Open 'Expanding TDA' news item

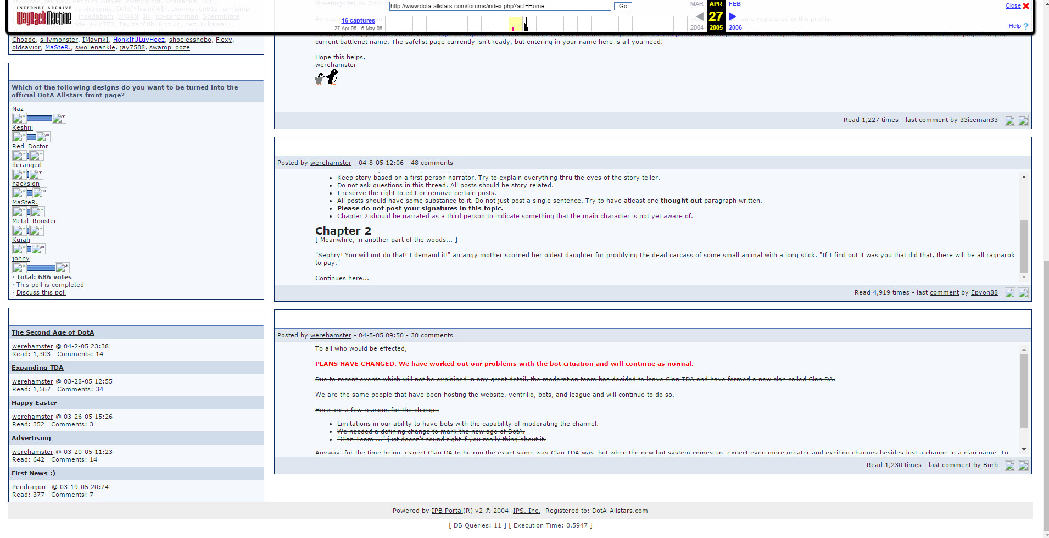37,368
